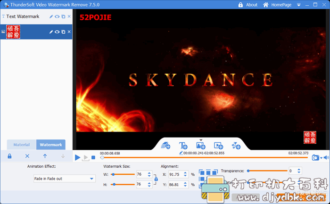Delete selected layer with X button
The width and height of the screenshot is (330, 204).
click(x=27, y=156)
